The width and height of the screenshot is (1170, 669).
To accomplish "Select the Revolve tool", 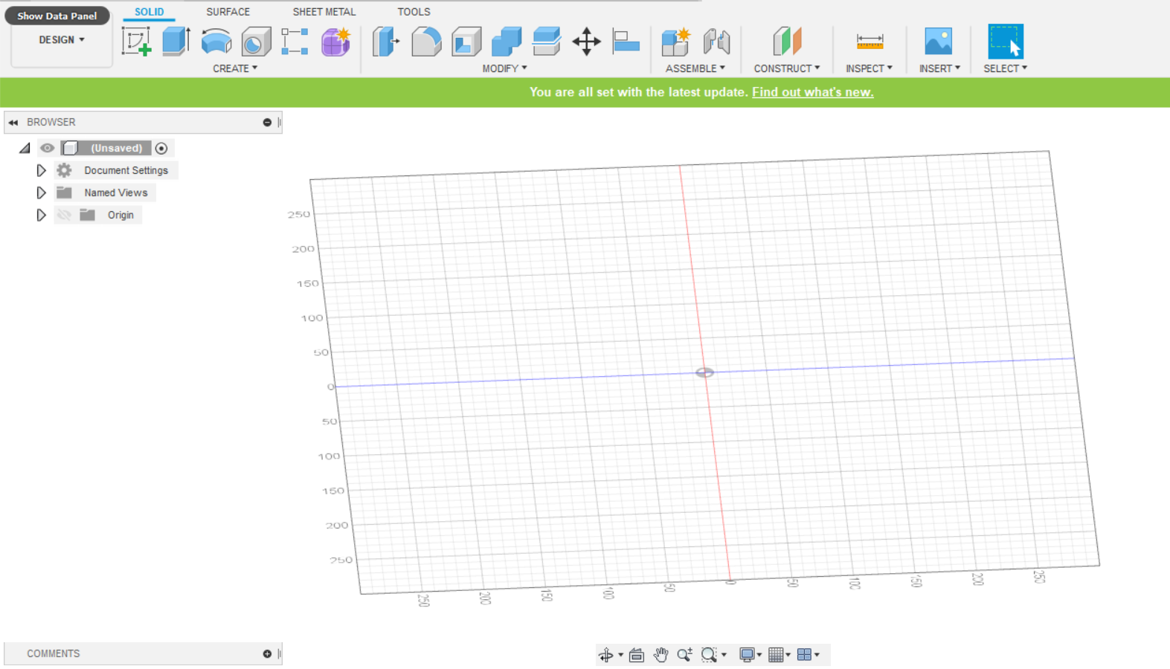I will pyautogui.click(x=216, y=42).
